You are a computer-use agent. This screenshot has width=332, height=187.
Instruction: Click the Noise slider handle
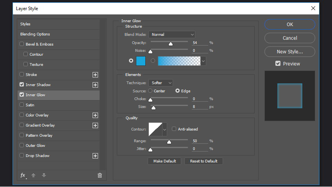[150, 51]
